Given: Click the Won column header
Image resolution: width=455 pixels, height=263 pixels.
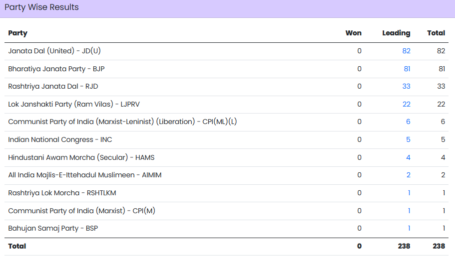Looking at the screenshot, I should point(353,33).
